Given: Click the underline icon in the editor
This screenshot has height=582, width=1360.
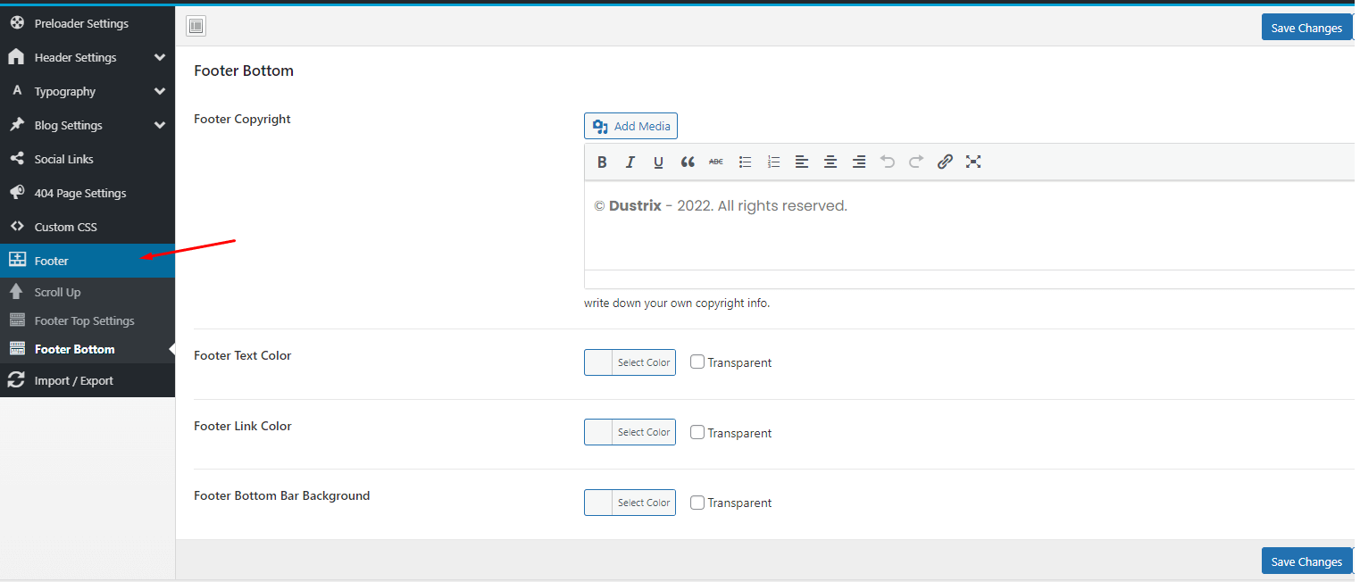Looking at the screenshot, I should pos(659,162).
